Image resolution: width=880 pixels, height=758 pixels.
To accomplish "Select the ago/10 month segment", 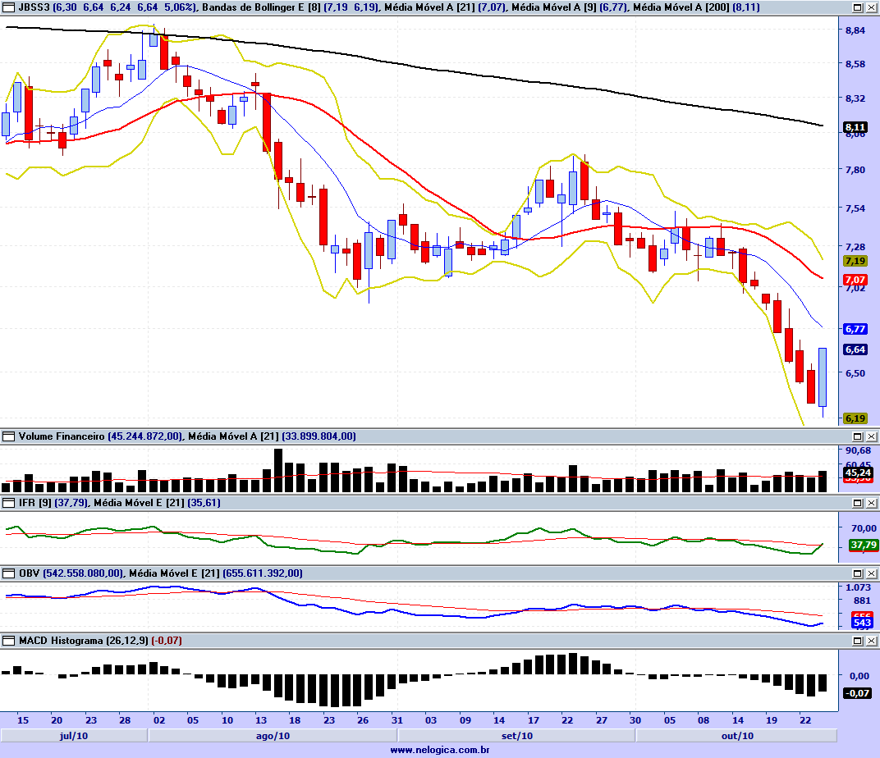I will [273, 736].
